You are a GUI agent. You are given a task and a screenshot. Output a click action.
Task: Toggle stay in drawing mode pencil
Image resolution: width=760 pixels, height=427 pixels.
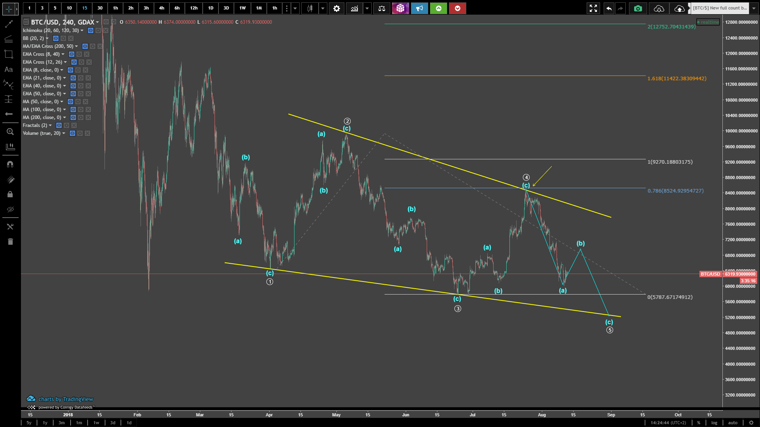tap(10, 179)
